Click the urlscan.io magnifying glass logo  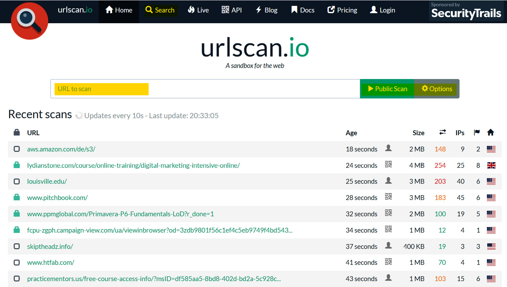click(29, 21)
